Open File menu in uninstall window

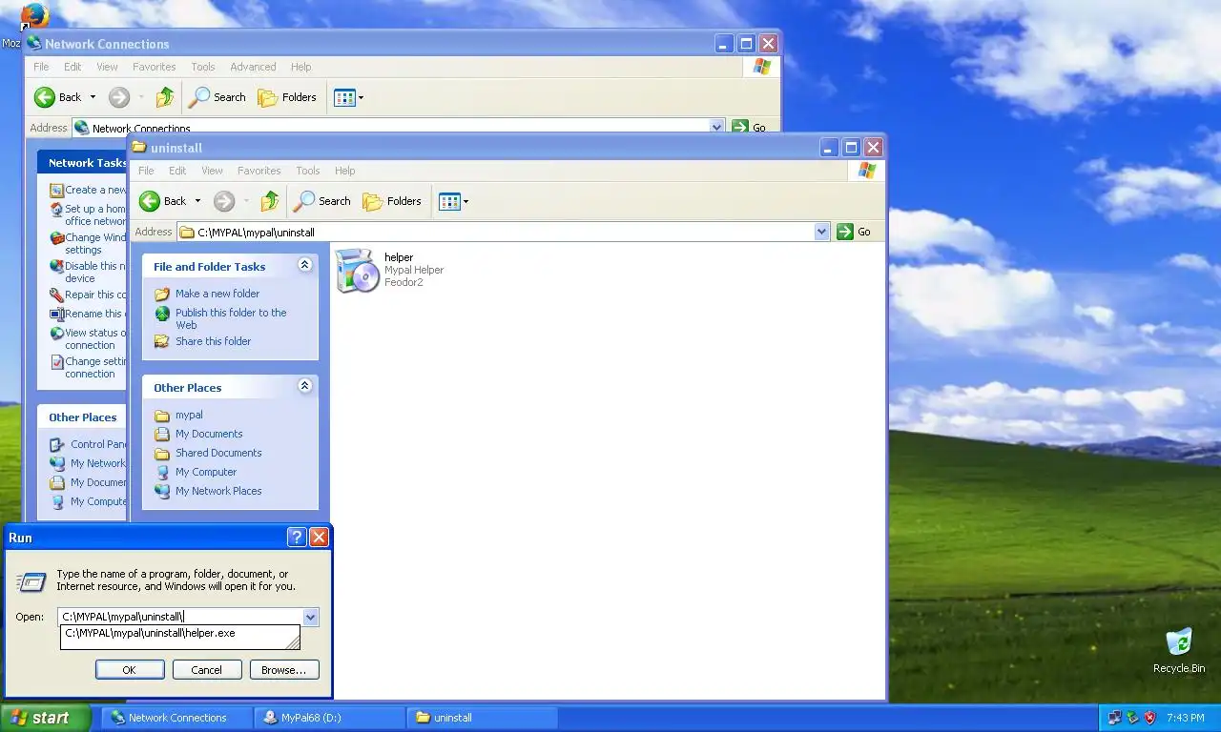click(146, 171)
